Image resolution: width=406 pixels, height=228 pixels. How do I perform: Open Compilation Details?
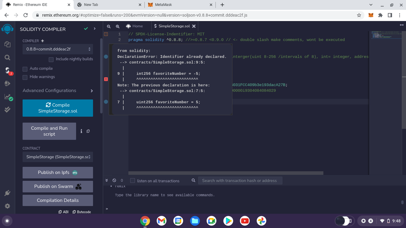click(x=58, y=200)
